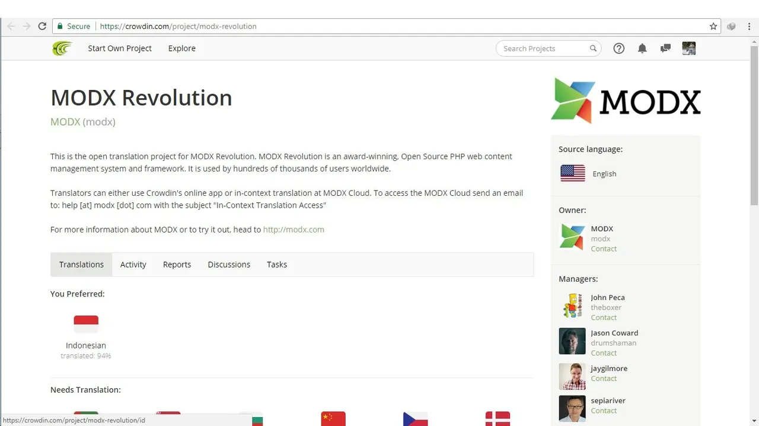Bookmark this page with the star icon
The image size is (759, 426).
point(713,26)
